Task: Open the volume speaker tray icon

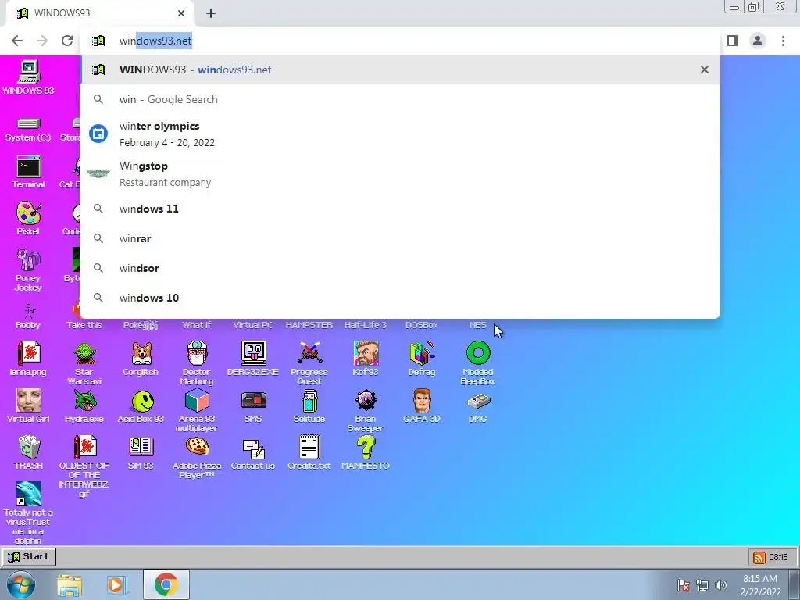Action: pos(721,585)
